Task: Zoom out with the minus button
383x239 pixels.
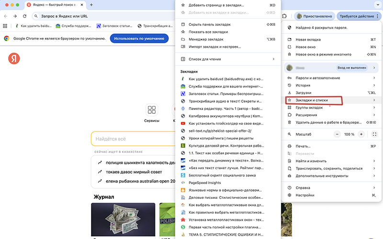Action: (x=337, y=134)
